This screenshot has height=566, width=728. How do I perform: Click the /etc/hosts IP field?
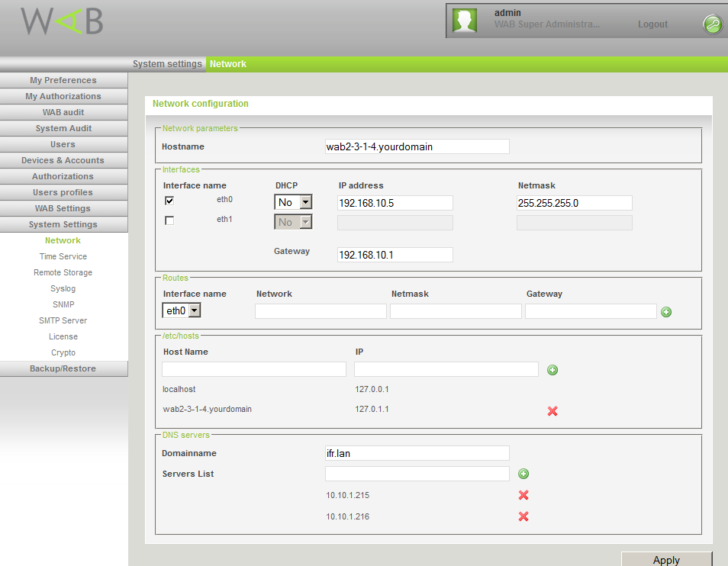[x=446, y=369]
